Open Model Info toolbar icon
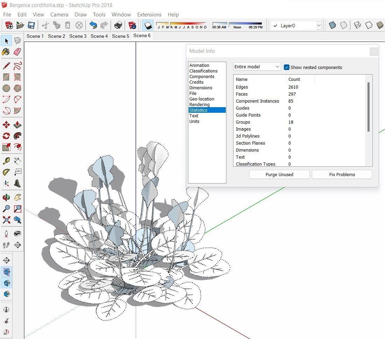Screen dimensions: 385x339 [x=132, y=25]
